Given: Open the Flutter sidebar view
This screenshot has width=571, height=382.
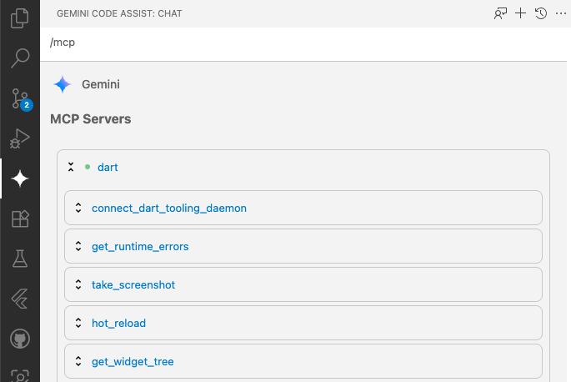Looking at the screenshot, I should (20, 299).
